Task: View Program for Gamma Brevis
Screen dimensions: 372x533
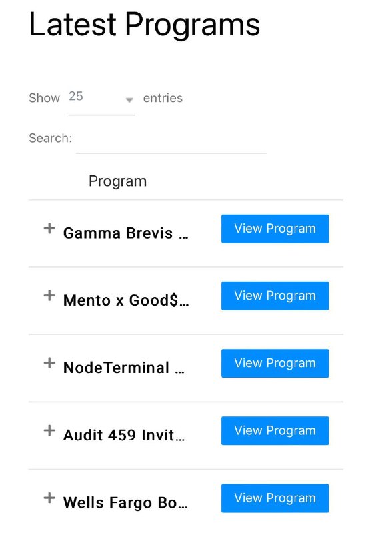Action: (275, 229)
